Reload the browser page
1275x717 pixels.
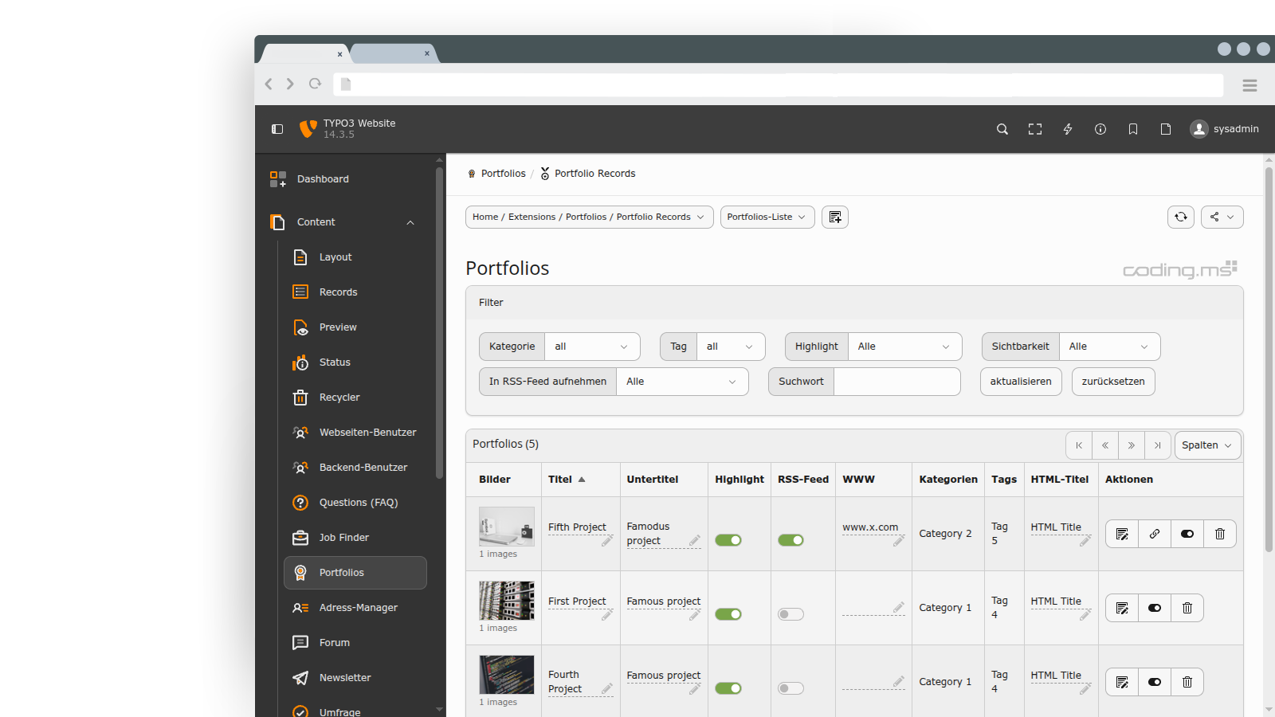[x=316, y=84]
